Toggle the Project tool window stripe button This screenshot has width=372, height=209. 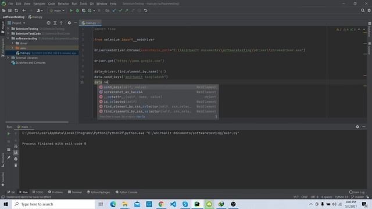[2, 27]
